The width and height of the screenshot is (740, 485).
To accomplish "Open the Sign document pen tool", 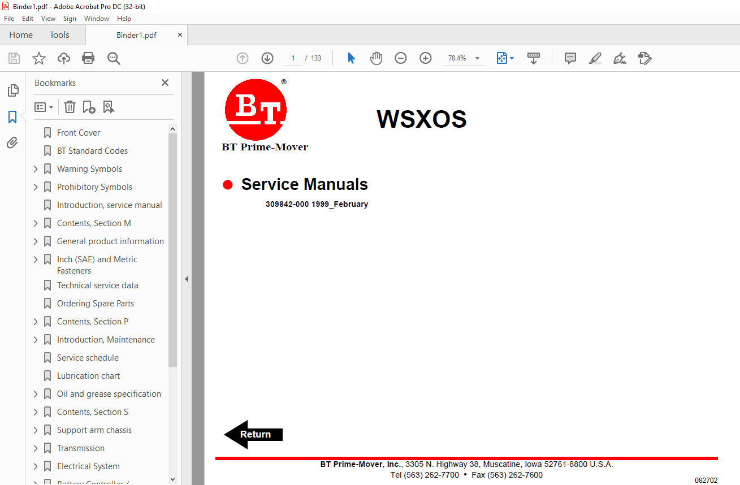I will (620, 58).
